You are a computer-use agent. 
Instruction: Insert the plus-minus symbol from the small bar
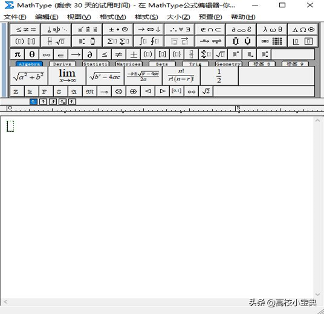(x=134, y=54)
